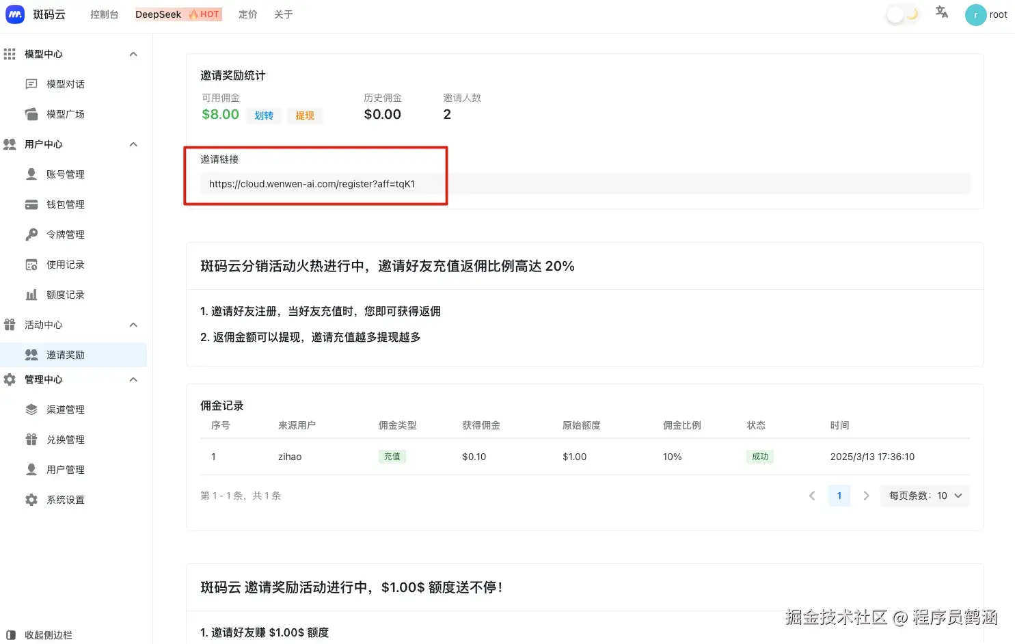Go to next page arrow
Viewport: 1015px width, 644px height.
click(x=866, y=496)
